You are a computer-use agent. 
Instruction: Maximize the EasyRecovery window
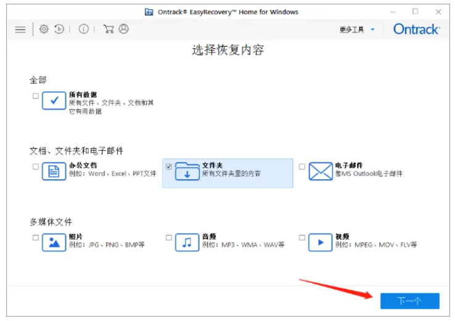coord(416,12)
